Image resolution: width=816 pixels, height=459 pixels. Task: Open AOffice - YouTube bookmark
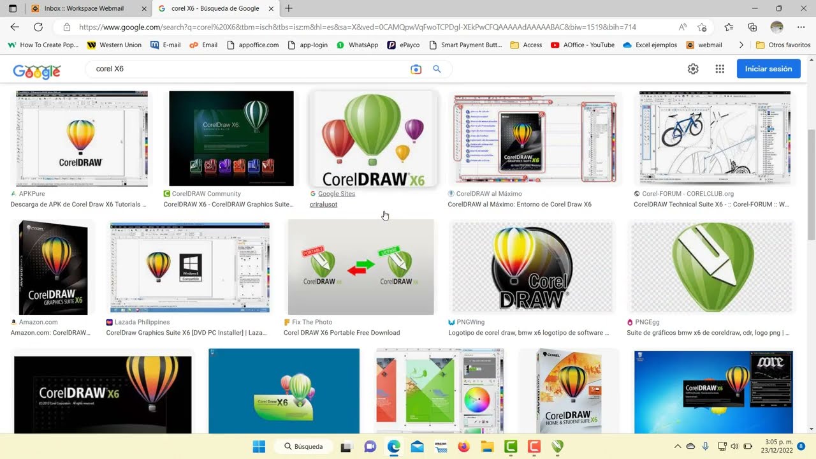(x=582, y=45)
